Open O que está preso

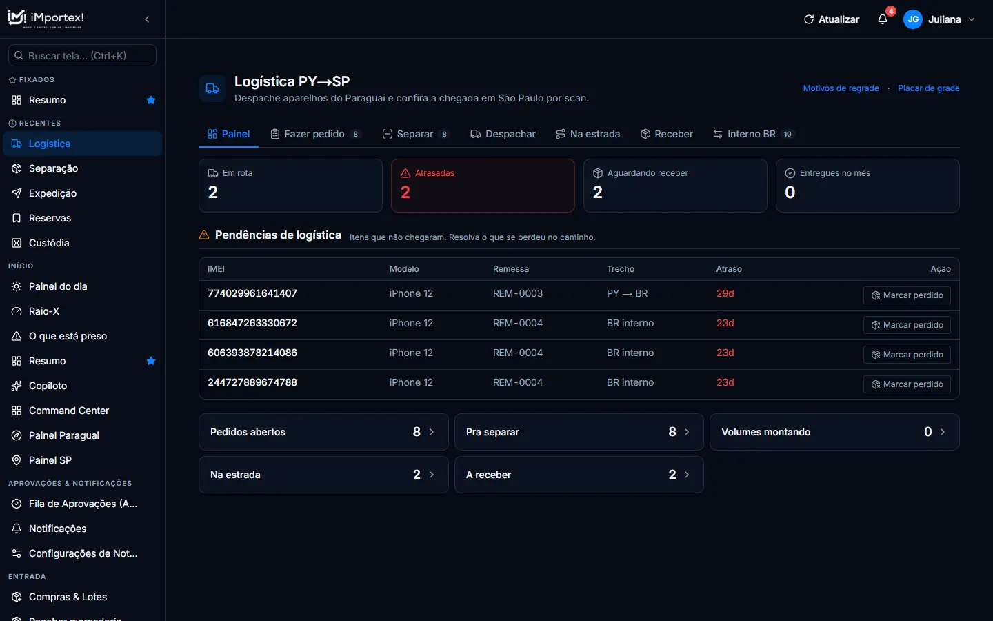[x=83, y=336]
